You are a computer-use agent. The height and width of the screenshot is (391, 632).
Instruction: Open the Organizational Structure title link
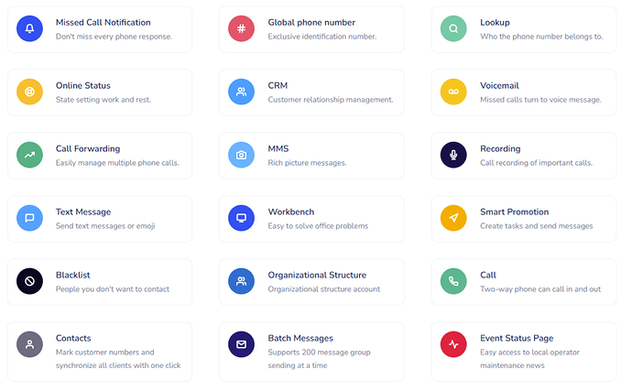click(x=317, y=275)
